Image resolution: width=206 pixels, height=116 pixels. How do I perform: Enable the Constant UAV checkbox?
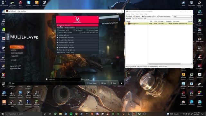click(x=58, y=30)
